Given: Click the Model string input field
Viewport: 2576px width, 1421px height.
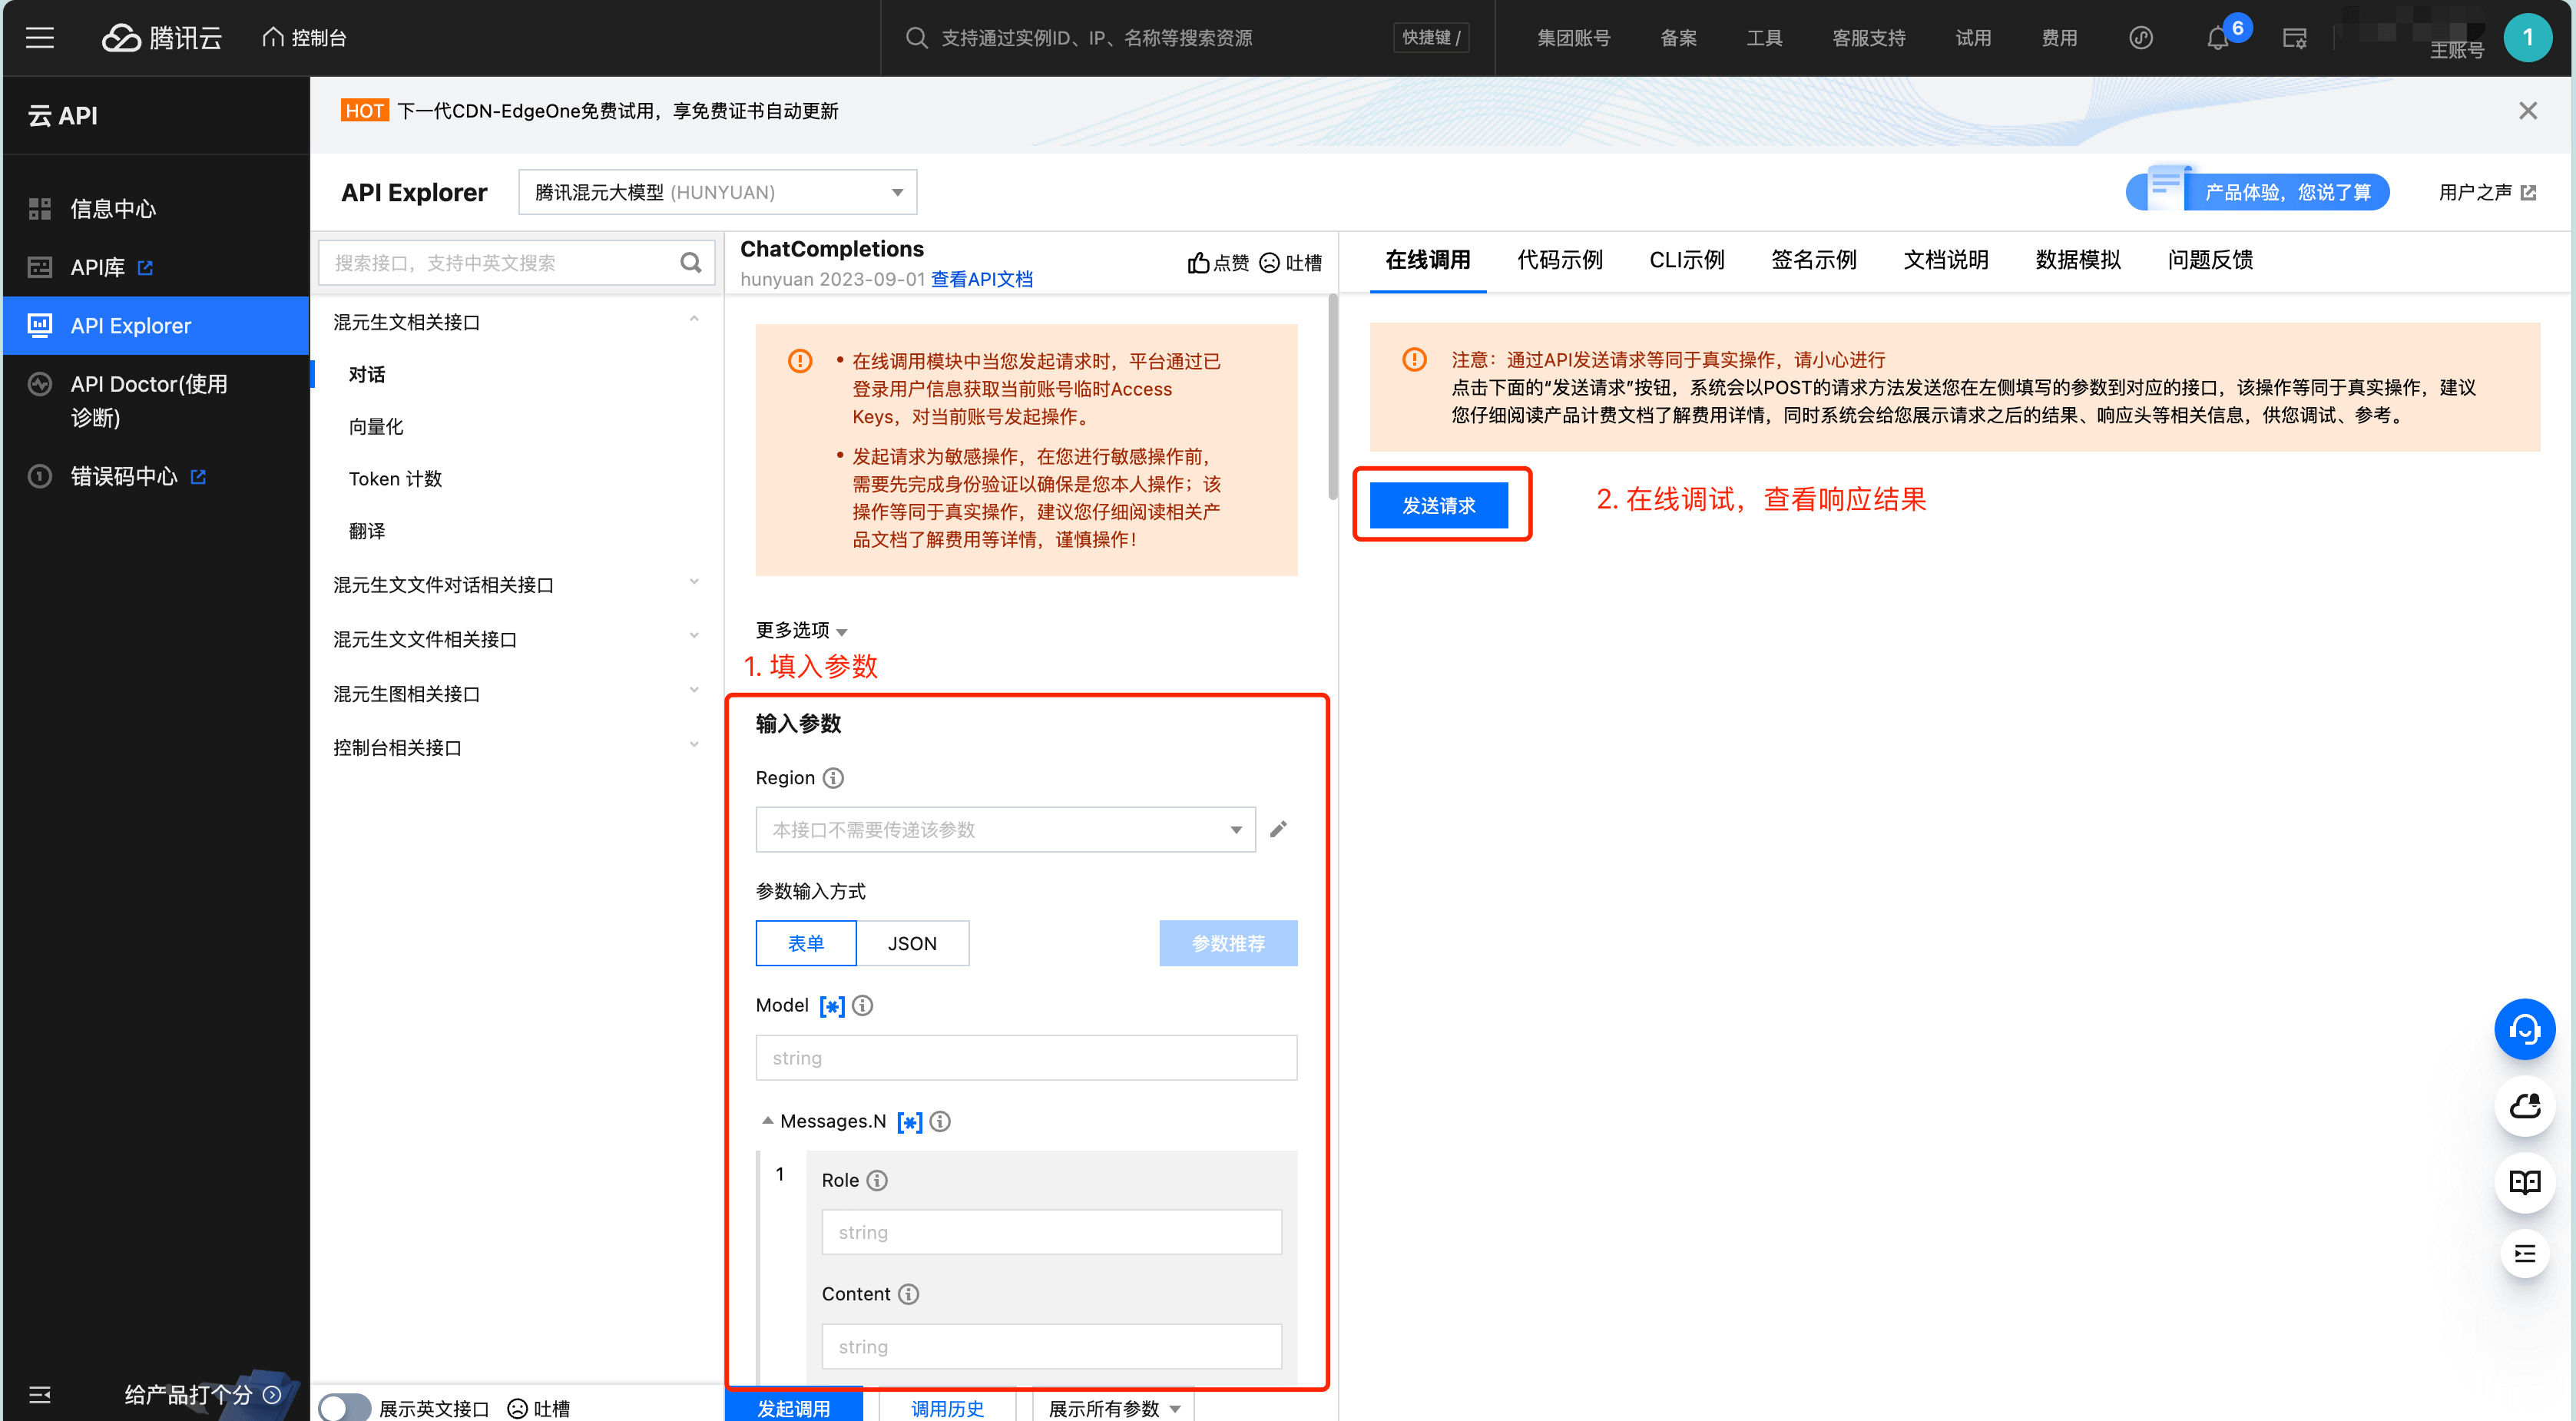Looking at the screenshot, I should 1026,1057.
